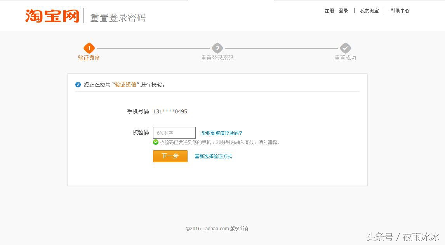This screenshot has height=245, width=445.
Task: Click the ©2016 Taobao.com footer text
Action: pyautogui.click(x=217, y=229)
